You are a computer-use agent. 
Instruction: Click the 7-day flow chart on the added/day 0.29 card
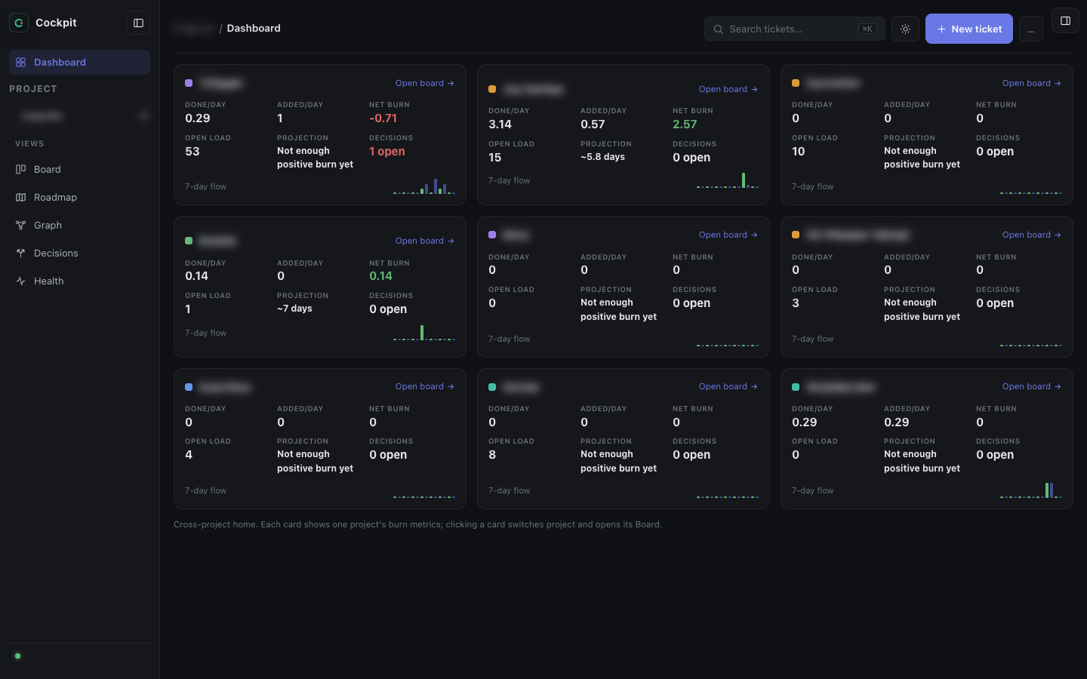click(x=1031, y=490)
